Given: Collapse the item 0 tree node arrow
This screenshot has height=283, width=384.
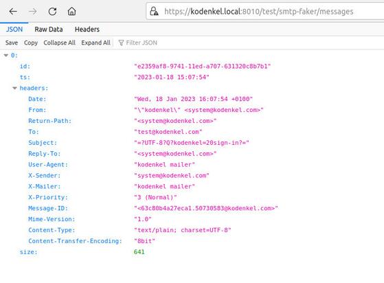Looking at the screenshot, I should click(6, 56).
